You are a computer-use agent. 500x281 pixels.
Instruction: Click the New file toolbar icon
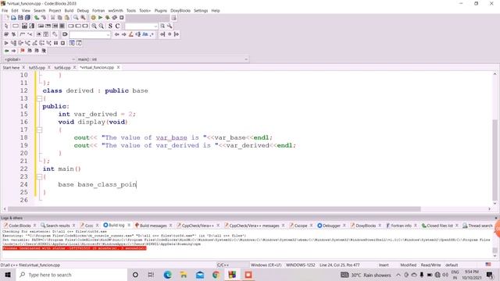tap(6, 18)
